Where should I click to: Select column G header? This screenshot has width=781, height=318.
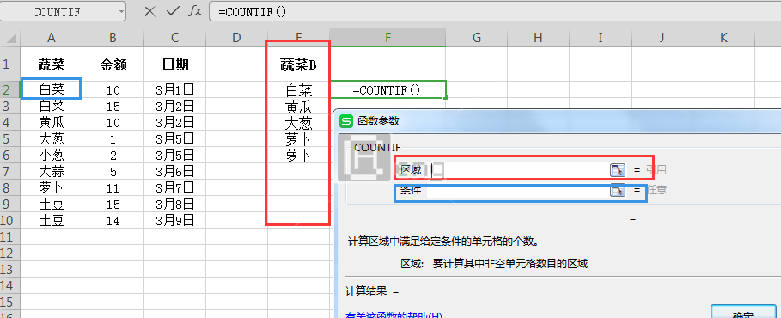[x=477, y=37]
